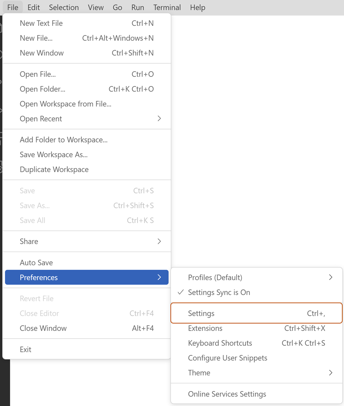Expand the Open Recent submenu

(41, 118)
